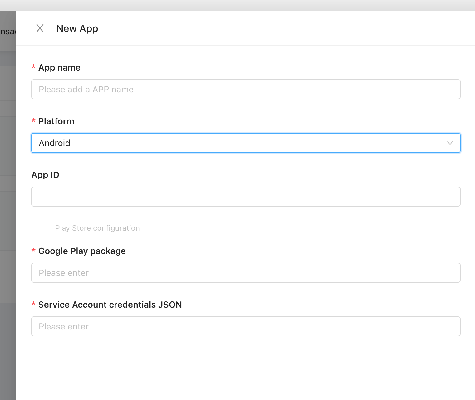Click the App ID label

(x=45, y=175)
